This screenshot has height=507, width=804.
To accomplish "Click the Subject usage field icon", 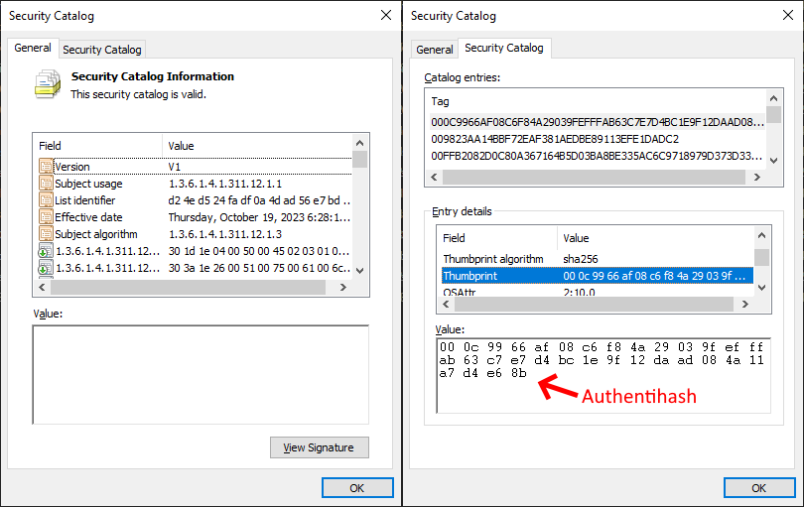I will 46,184.
